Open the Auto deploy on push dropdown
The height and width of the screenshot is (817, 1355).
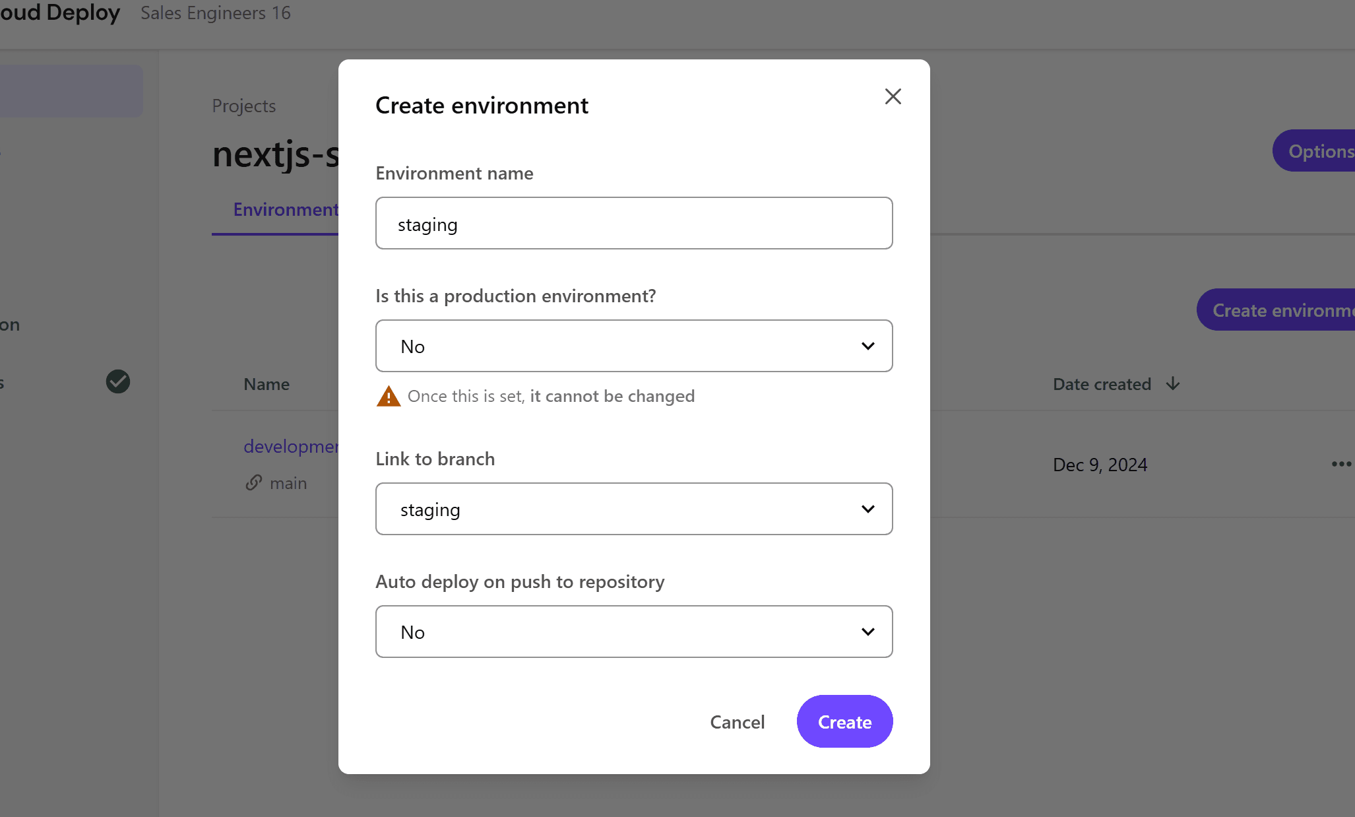[x=633, y=632]
